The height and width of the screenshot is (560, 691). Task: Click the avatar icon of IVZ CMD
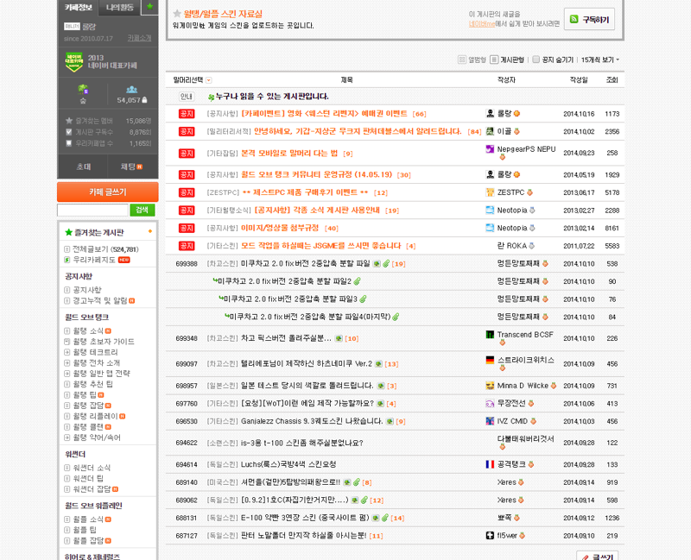coord(490,421)
